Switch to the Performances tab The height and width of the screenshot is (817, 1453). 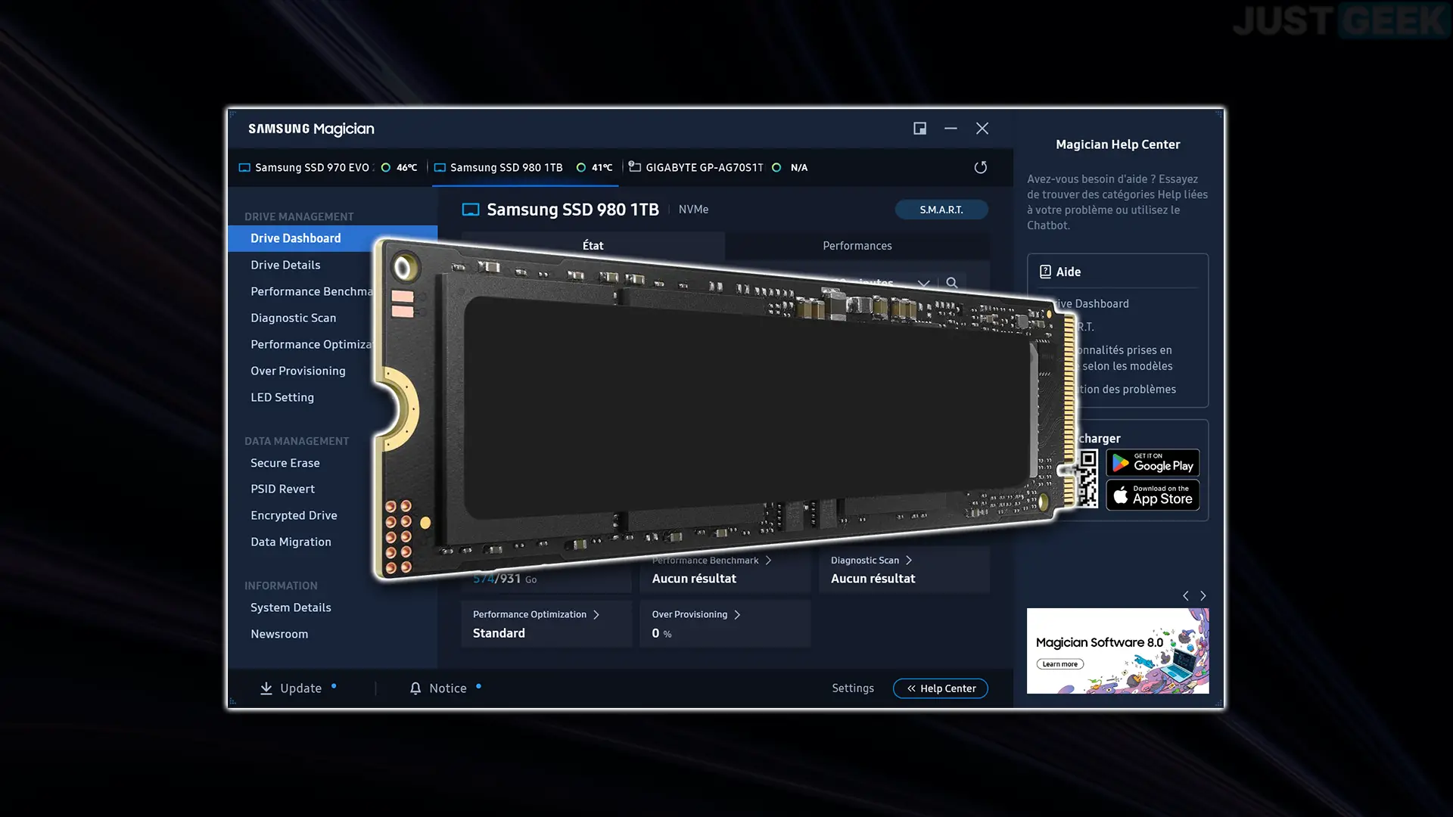click(857, 244)
